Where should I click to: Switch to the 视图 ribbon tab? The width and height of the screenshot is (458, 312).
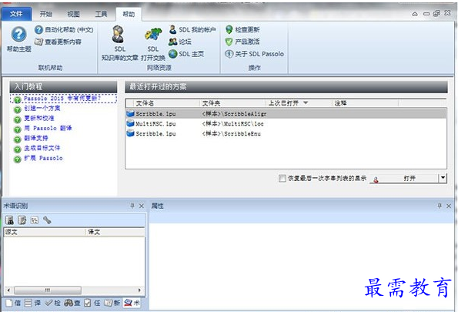coord(73,14)
